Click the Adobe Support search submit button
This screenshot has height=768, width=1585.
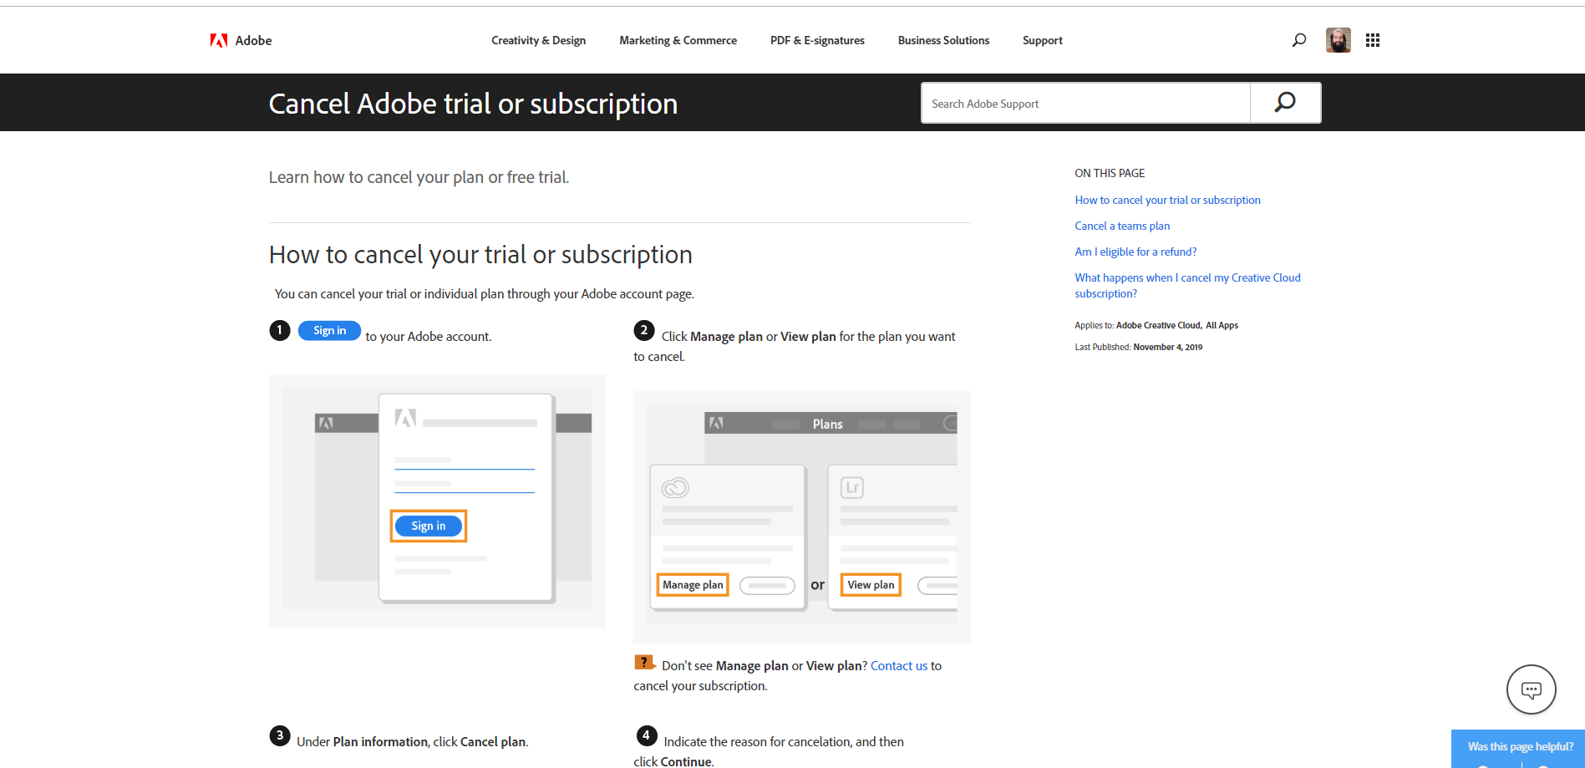point(1285,103)
